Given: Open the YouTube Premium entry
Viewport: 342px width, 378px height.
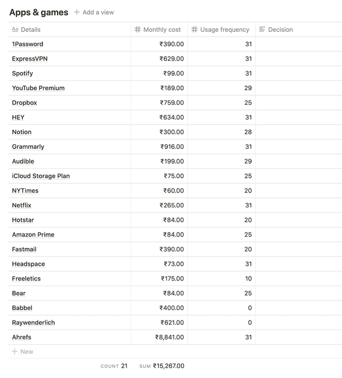Looking at the screenshot, I should [x=38, y=88].
